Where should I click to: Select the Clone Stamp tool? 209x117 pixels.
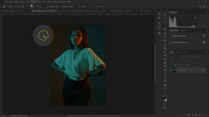[x=165, y=48]
